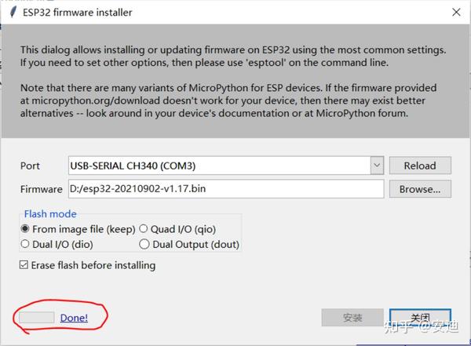Screen dimensions: 471x346
Task: Click the install progress bar
Action: (37, 318)
